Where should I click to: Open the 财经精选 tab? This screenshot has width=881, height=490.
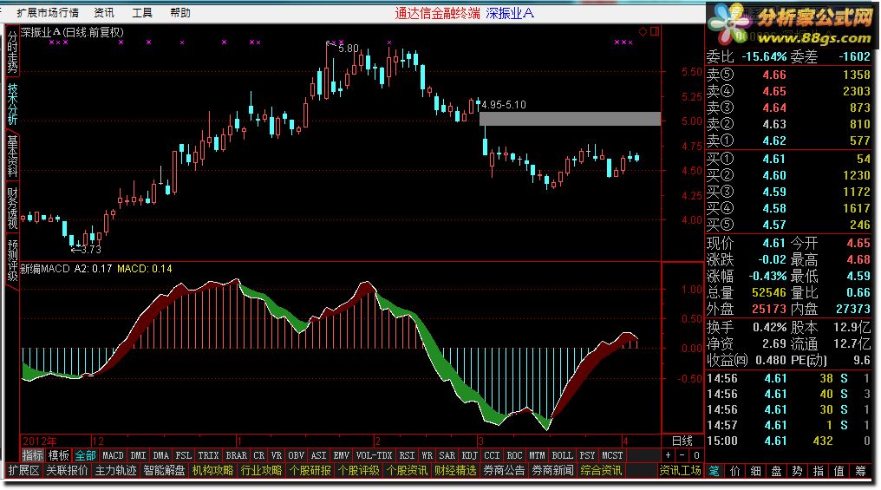tap(455, 470)
